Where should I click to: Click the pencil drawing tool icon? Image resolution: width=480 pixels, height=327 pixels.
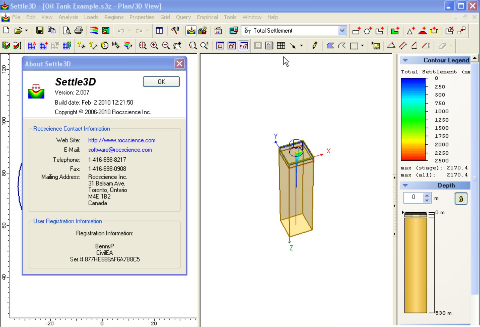pyautogui.click(x=315, y=46)
